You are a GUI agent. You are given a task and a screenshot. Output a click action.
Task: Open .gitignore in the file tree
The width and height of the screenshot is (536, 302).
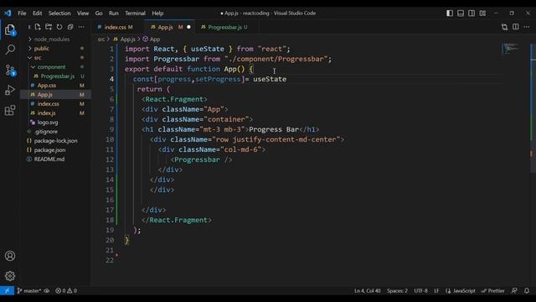coord(46,132)
